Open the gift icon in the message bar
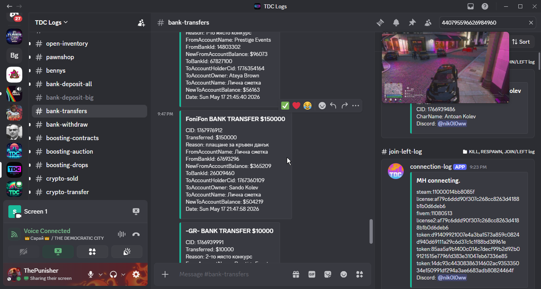The image size is (541, 289). (296, 274)
